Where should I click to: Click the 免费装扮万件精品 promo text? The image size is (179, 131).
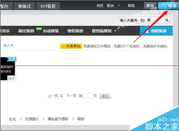click(97, 46)
